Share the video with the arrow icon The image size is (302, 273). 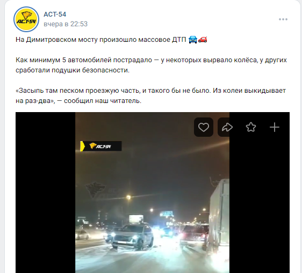(x=224, y=127)
